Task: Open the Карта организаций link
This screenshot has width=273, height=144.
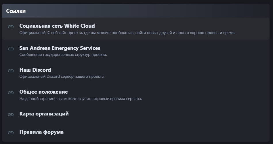Action: (x=44, y=114)
